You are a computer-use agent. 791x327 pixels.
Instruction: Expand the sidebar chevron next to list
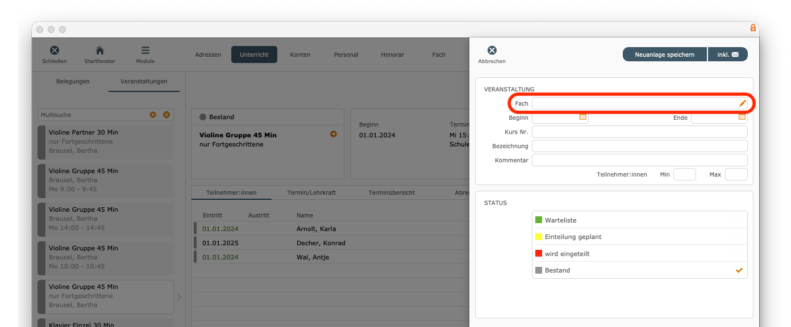click(180, 296)
